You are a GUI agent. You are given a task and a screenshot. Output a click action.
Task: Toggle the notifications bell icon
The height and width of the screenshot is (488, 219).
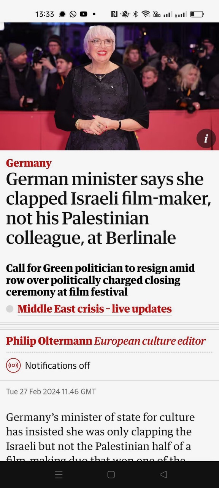point(14,366)
